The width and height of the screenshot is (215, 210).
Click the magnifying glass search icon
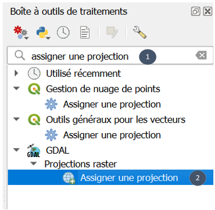click(20, 55)
